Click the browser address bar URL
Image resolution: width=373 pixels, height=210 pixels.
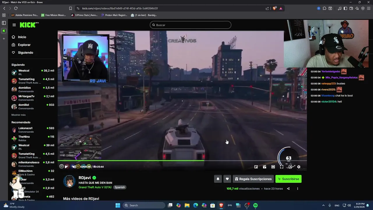120,8
